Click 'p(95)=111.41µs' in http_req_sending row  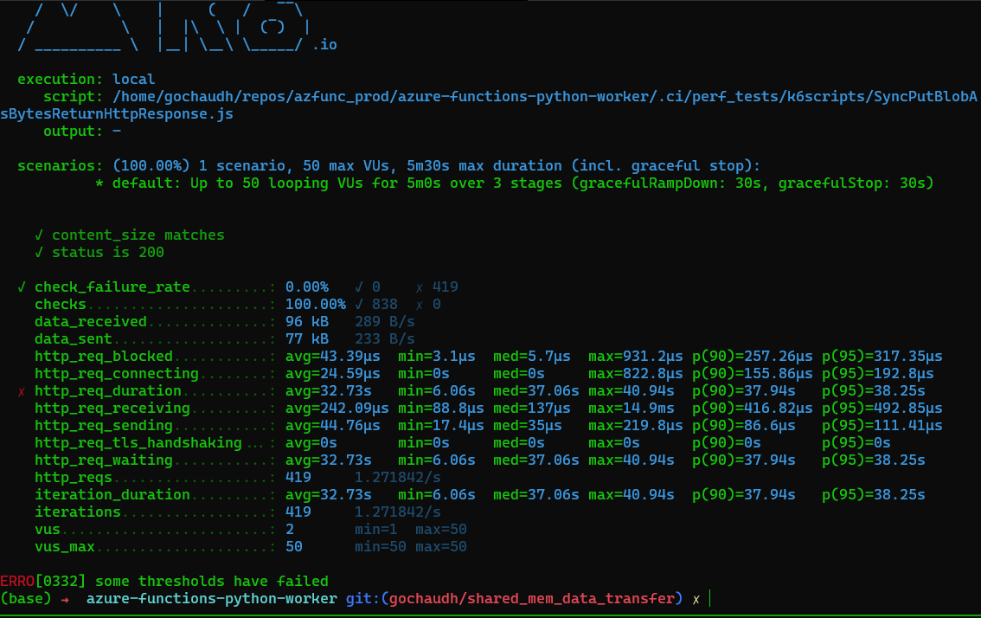click(x=882, y=426)
